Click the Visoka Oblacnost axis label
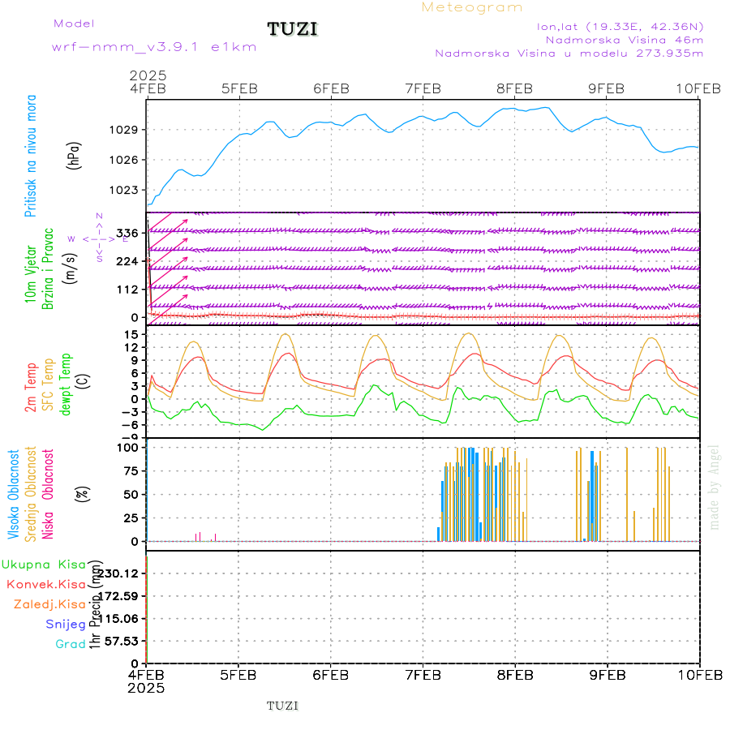The image size is (730, 730). pos(13,494)
